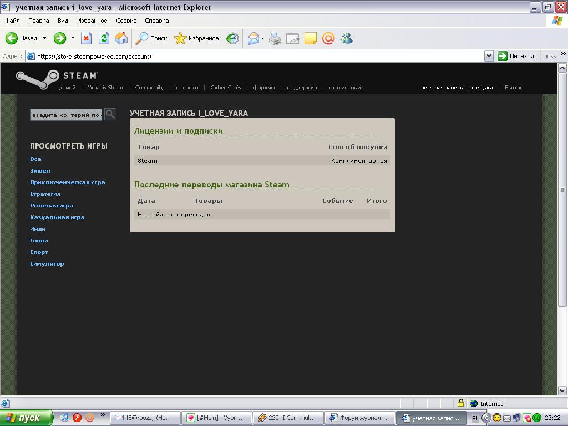This screenshot has height=426, width=568.
Task: Open the Вид menu
Action: tap(63, 21)
